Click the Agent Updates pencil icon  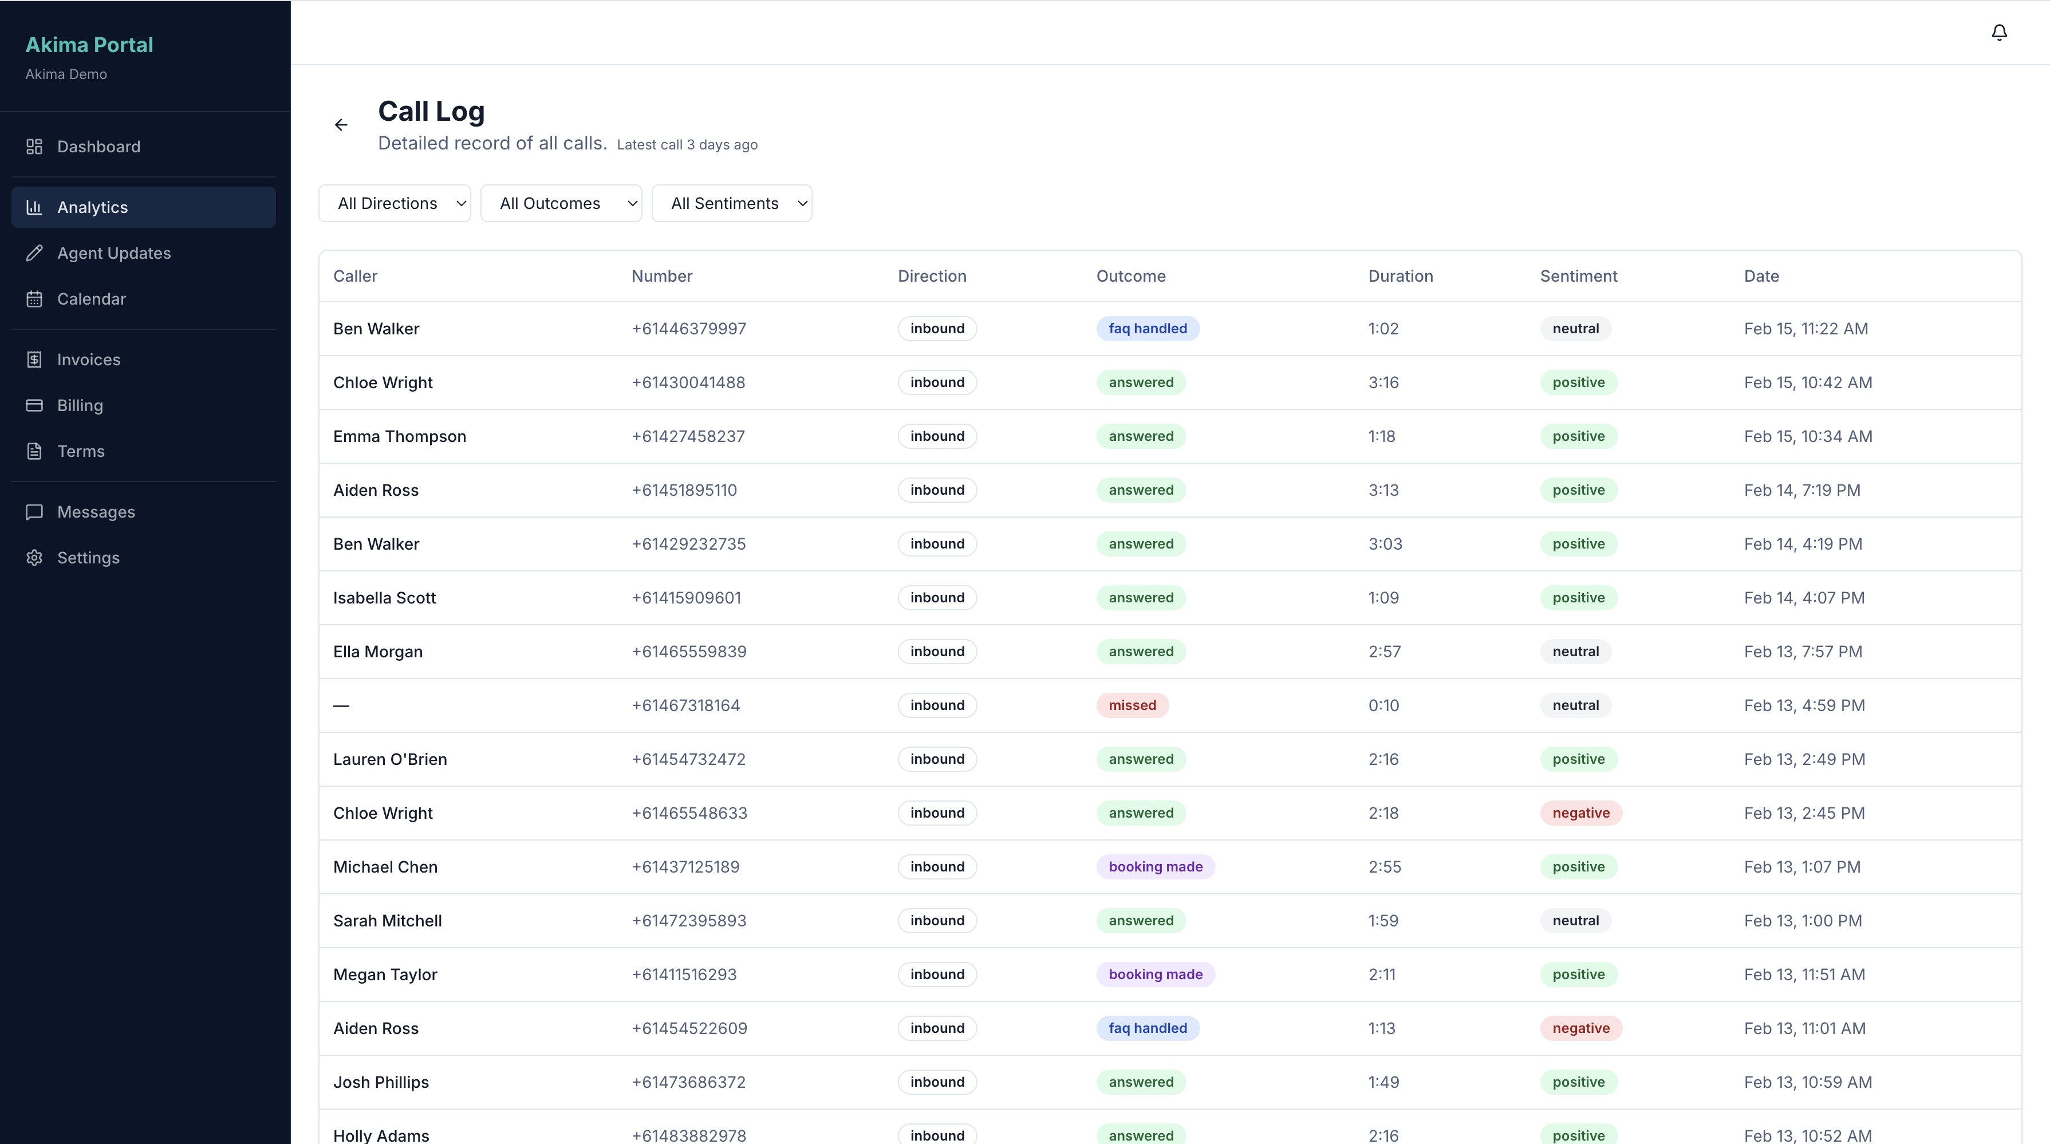pyautogui.click(x=35, y=253)
